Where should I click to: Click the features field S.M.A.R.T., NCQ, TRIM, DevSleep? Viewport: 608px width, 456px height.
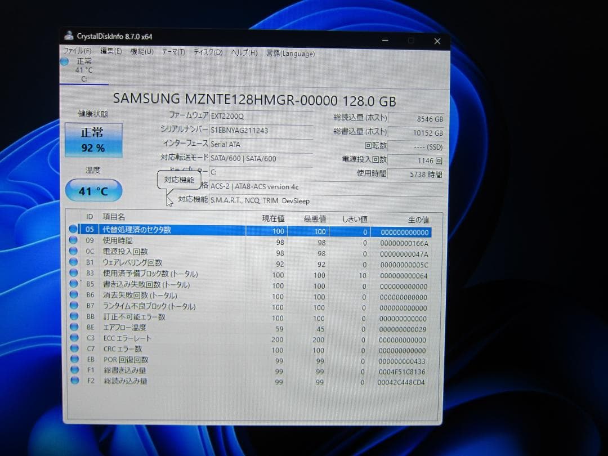[x=326, y=201]
